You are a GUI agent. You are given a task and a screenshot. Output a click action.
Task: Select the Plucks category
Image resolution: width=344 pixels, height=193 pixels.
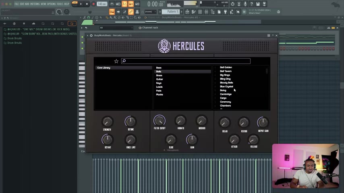coord(160,94)
